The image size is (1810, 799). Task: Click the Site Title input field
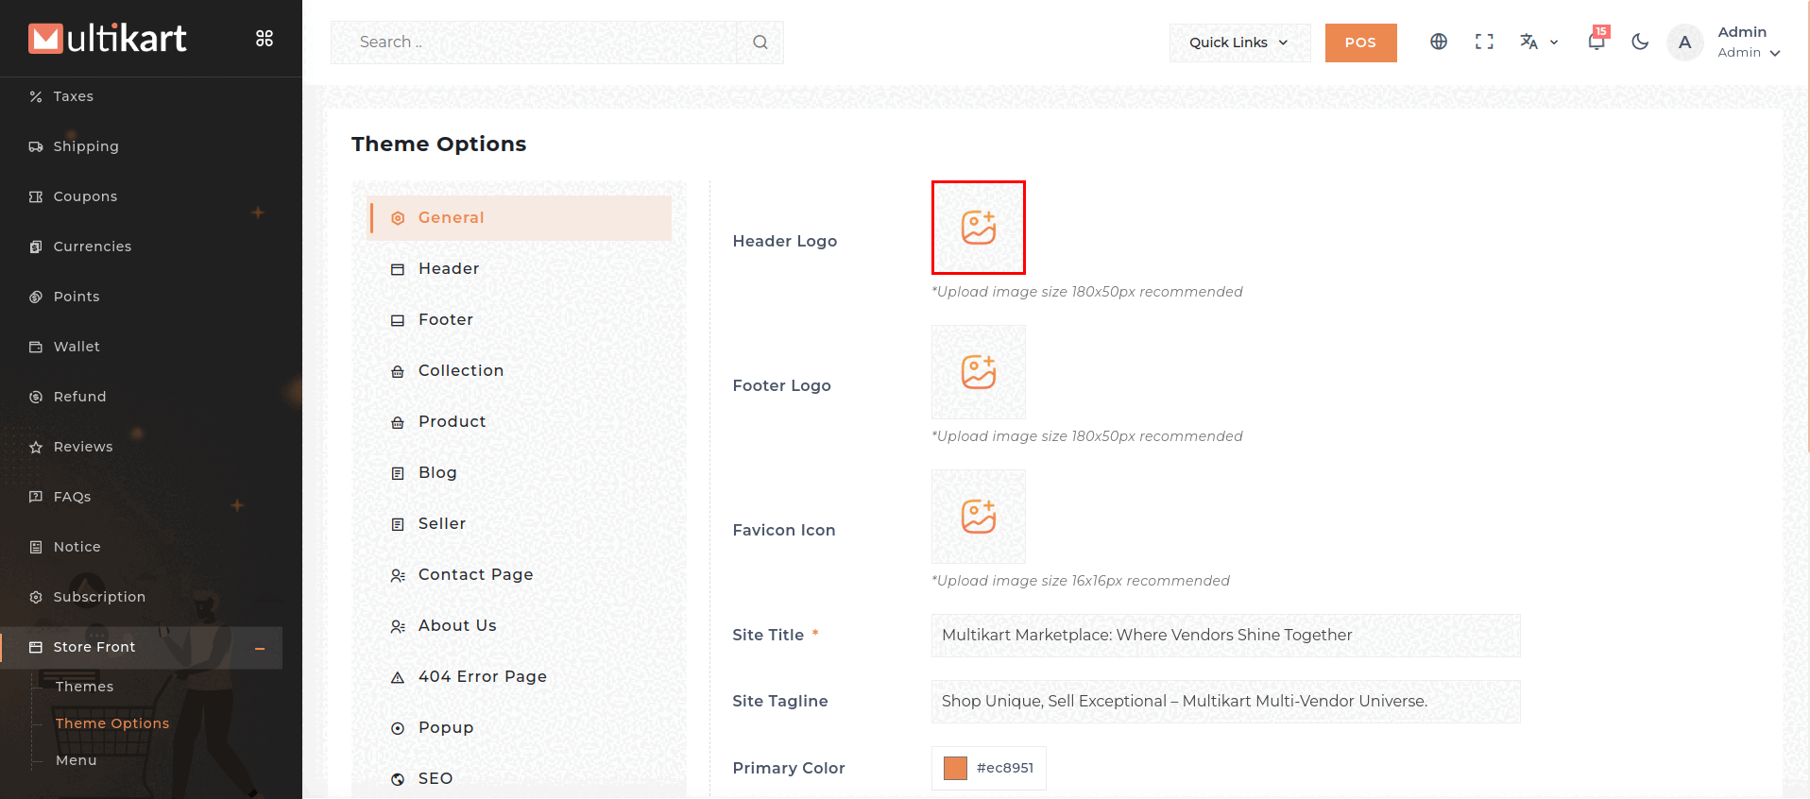tap(1225, 636)
